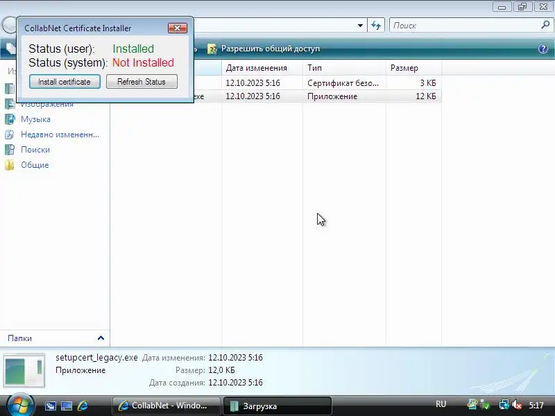Open the Общие favorite link
The width and height of the screenshot is (555, 416).
pyautogui.click(x=35, y=165)
